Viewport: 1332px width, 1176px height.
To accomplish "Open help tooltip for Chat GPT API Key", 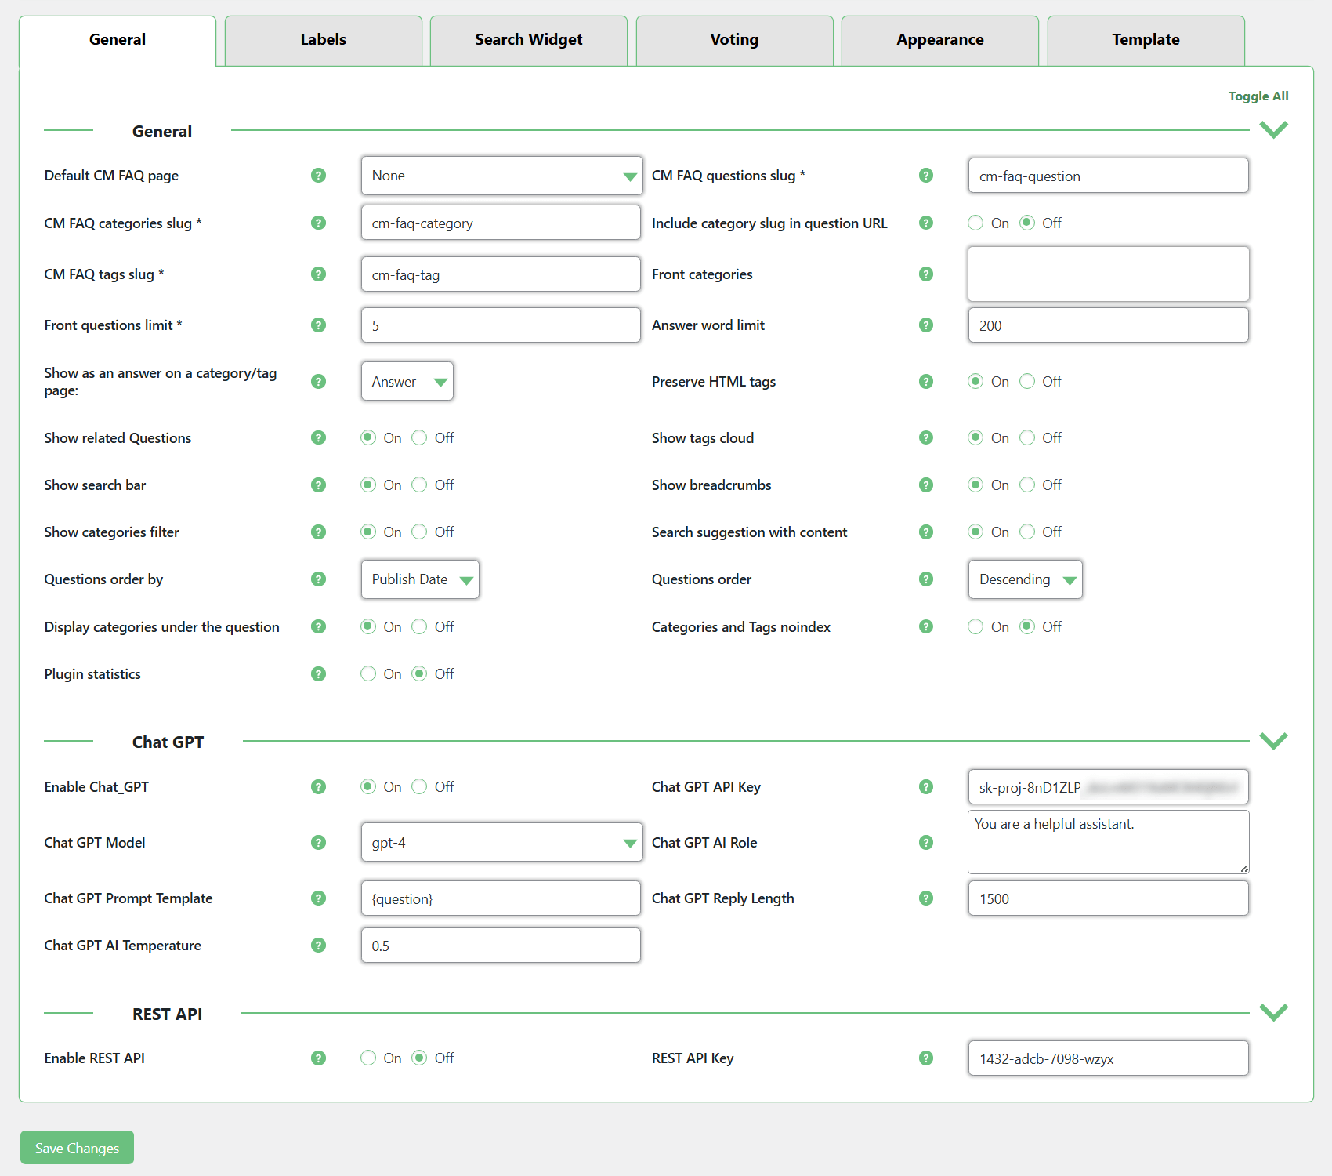I will [x=926, y=787].
